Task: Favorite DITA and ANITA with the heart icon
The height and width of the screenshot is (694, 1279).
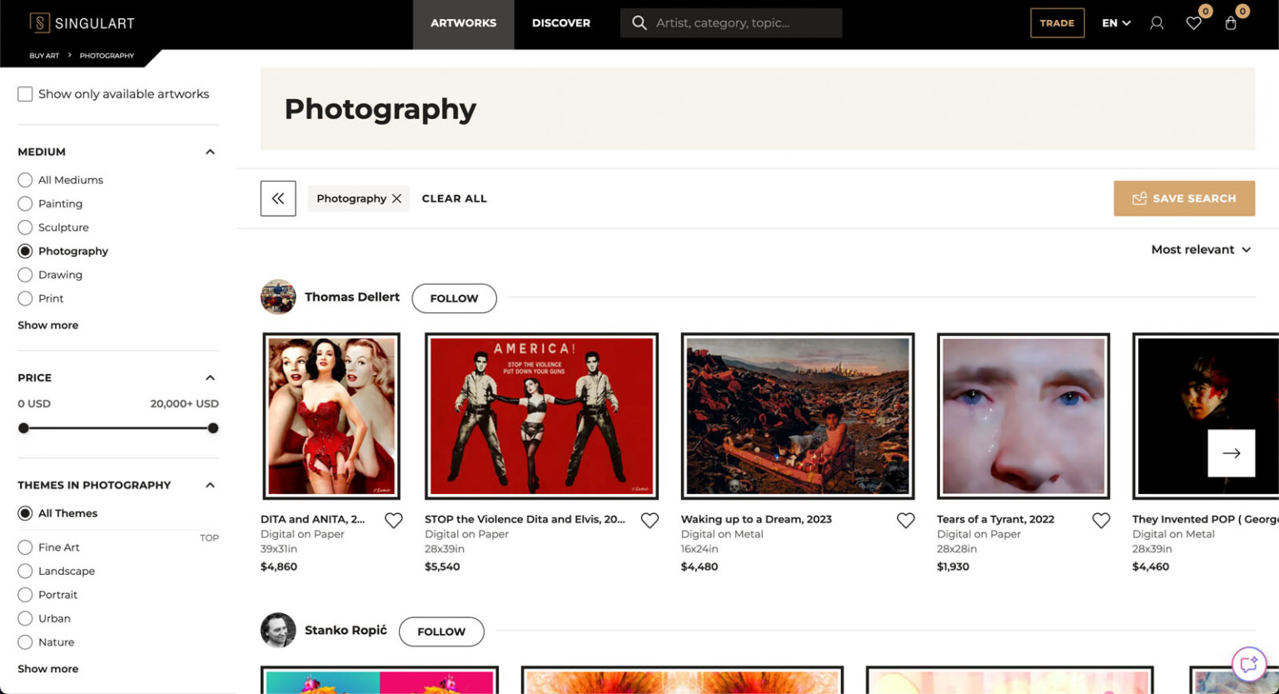Action: pos(394,520)
